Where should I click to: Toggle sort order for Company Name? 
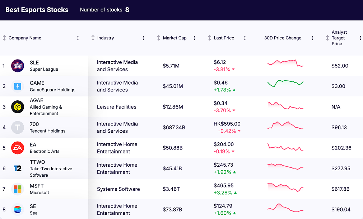tap(4, 38)
